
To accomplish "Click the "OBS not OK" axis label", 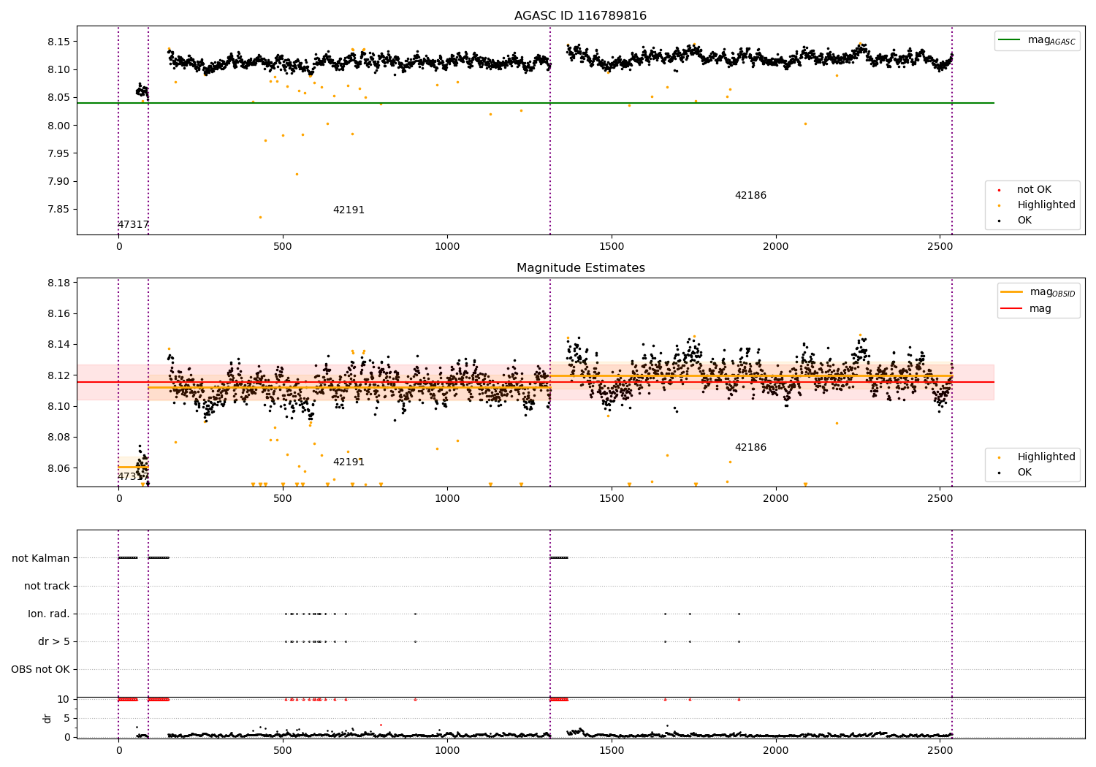I will 40,670.
